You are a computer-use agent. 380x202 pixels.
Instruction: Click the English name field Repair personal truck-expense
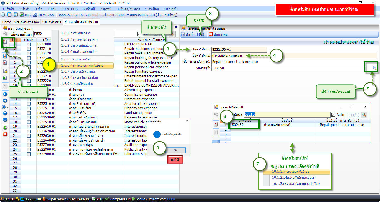click(x=295, y=62)
